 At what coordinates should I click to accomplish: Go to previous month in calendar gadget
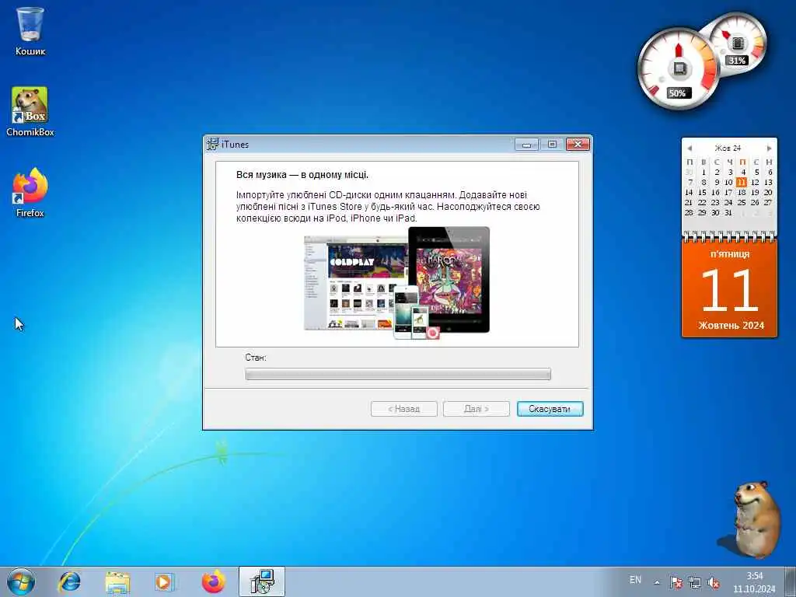[690, 148]
